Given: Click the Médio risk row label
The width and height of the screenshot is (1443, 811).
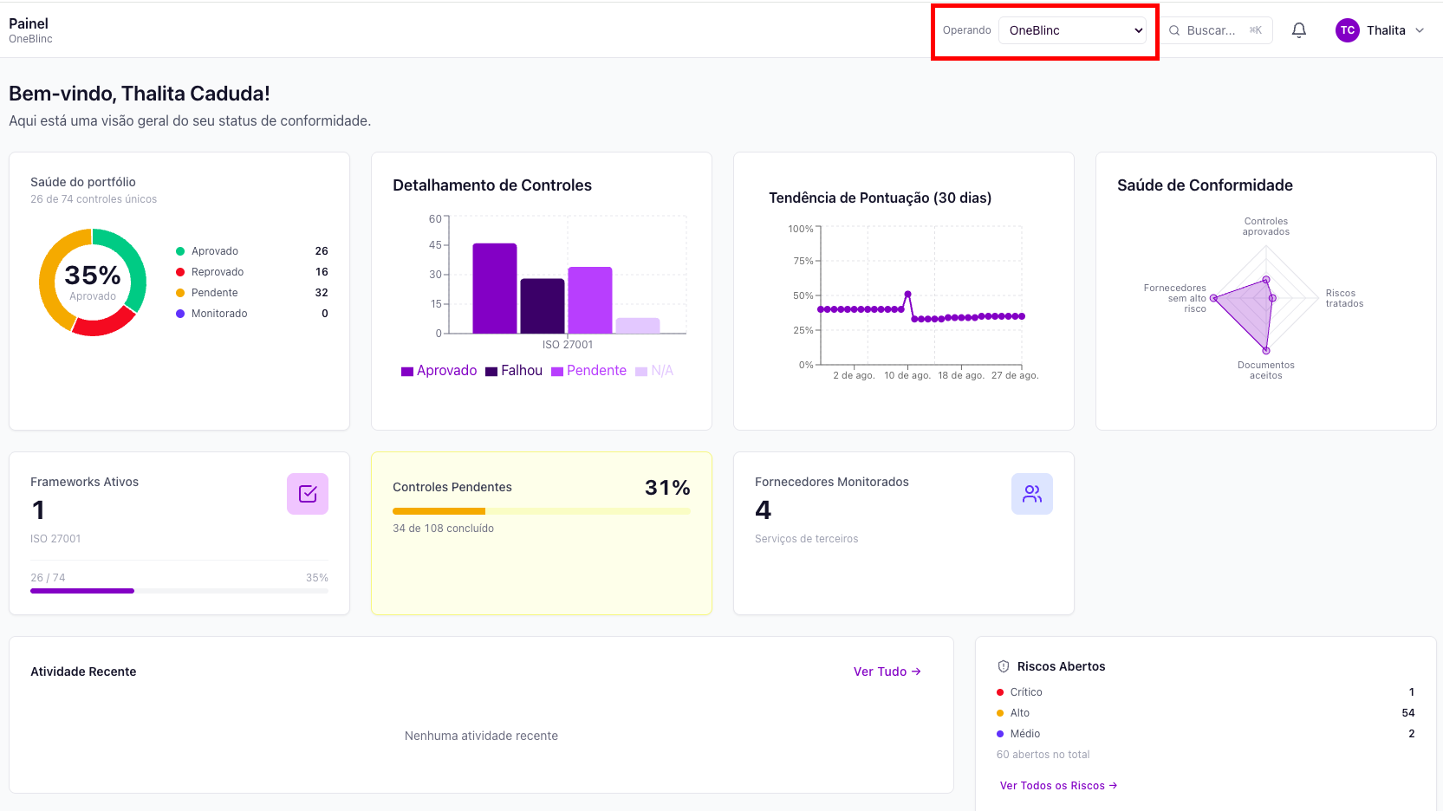Looking at the screenshot, I should pos(1025,734).
